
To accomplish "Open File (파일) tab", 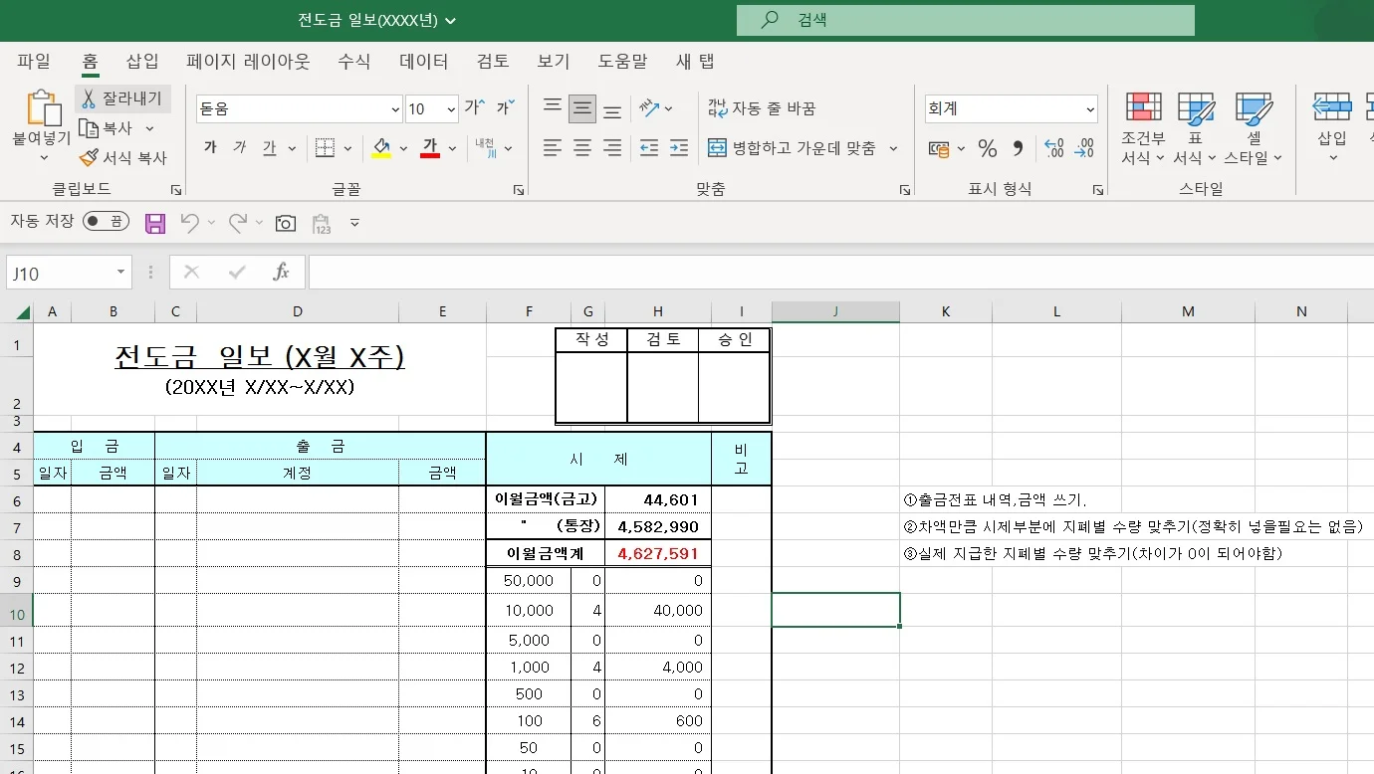I will coord(34,62).
